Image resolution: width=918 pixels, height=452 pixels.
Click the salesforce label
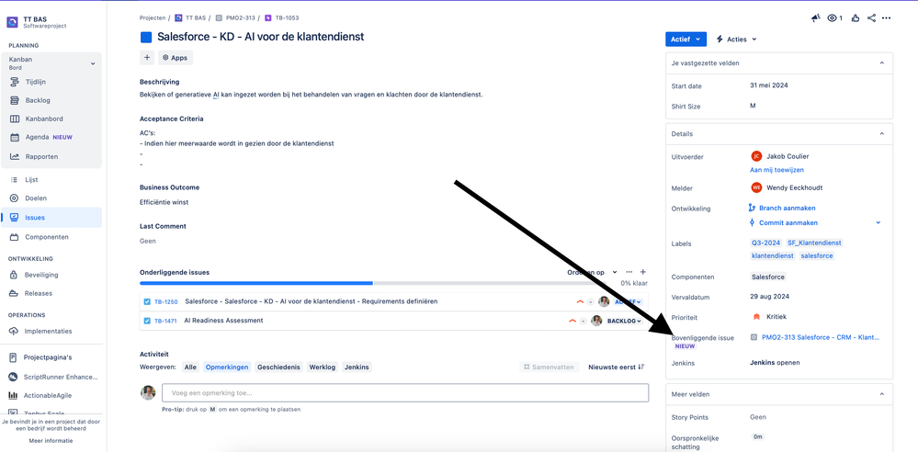coord(816,256)
